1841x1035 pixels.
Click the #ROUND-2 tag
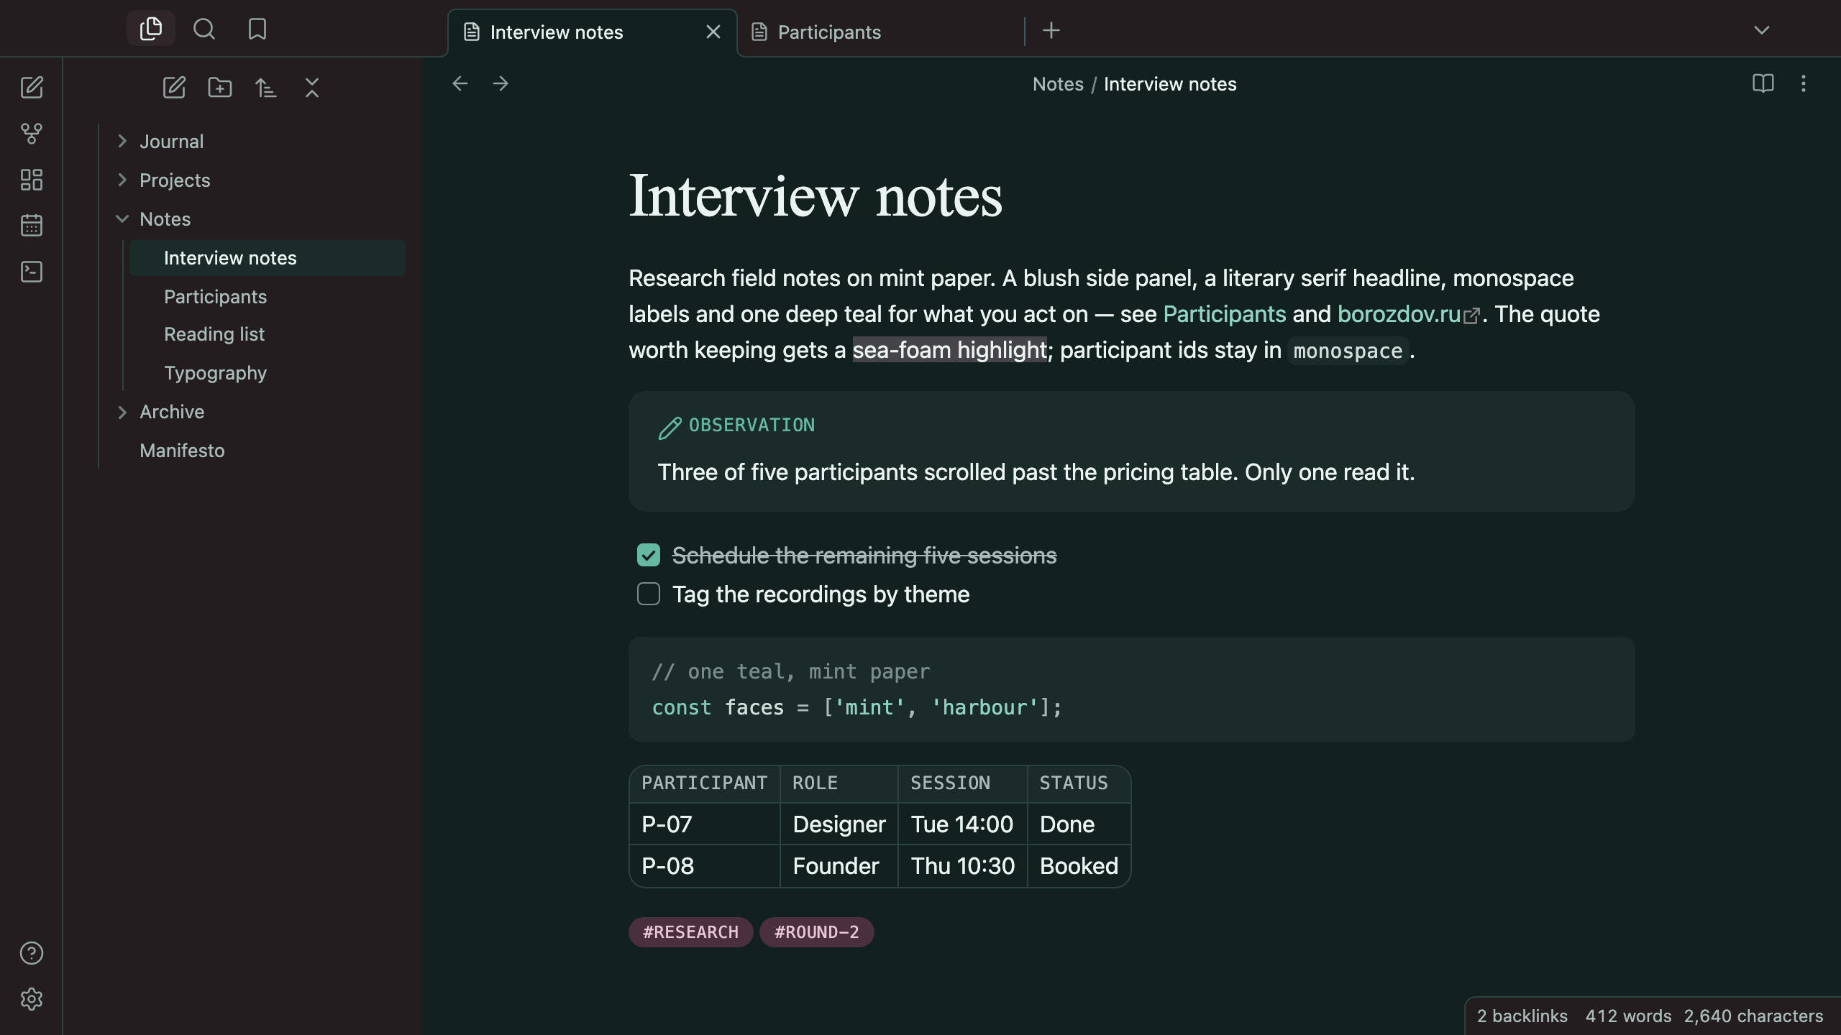click(x=817, y=932)
